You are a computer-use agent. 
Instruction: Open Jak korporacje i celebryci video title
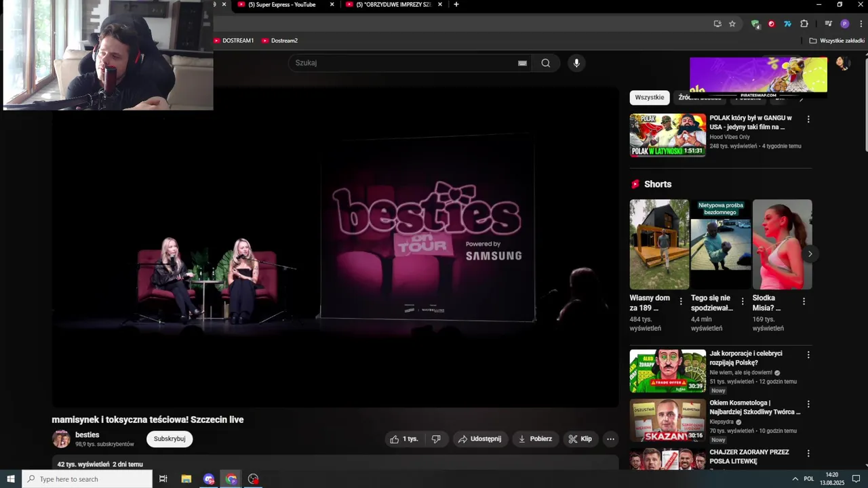[746, 358]
